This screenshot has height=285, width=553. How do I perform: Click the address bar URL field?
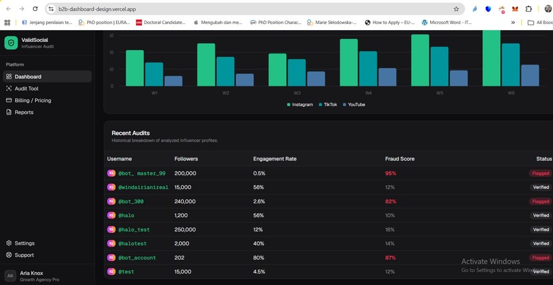point(254,9)
